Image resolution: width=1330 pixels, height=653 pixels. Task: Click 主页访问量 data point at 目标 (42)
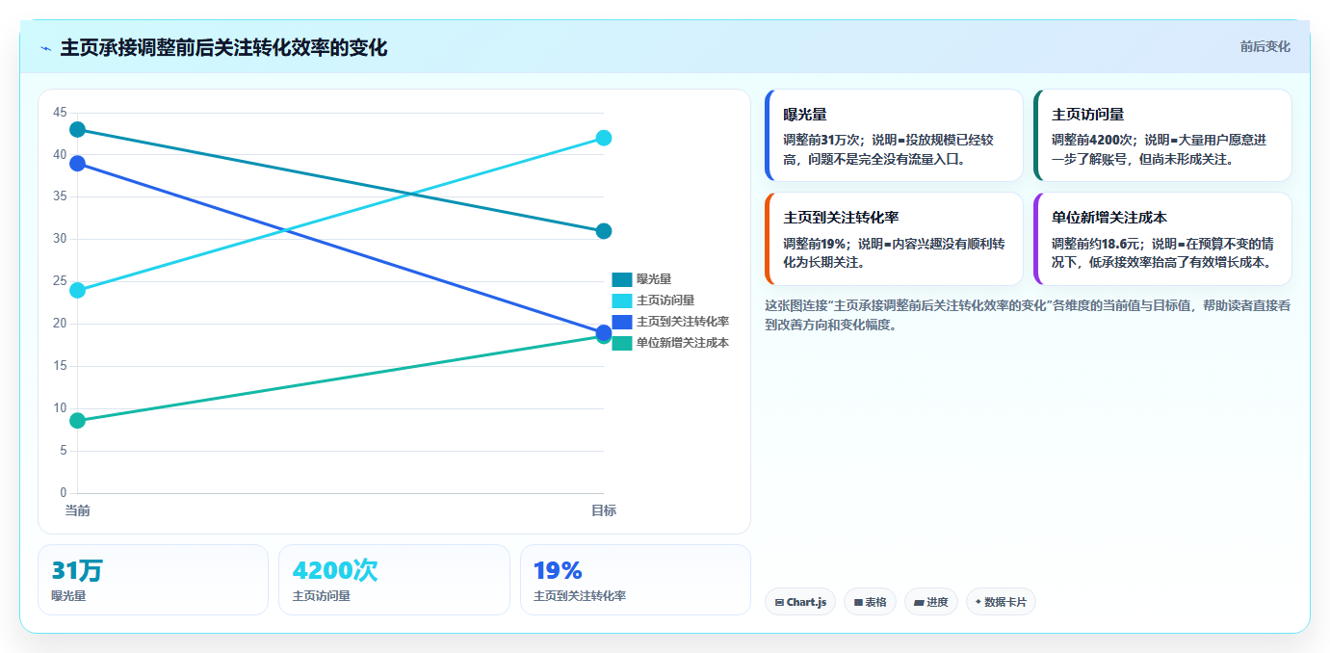[604, 138]
